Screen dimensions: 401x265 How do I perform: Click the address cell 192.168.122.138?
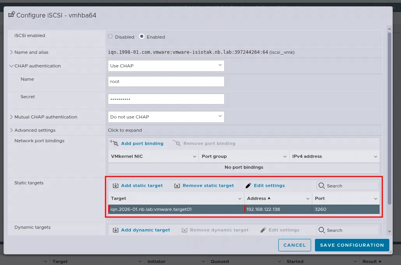click(278, 209)
